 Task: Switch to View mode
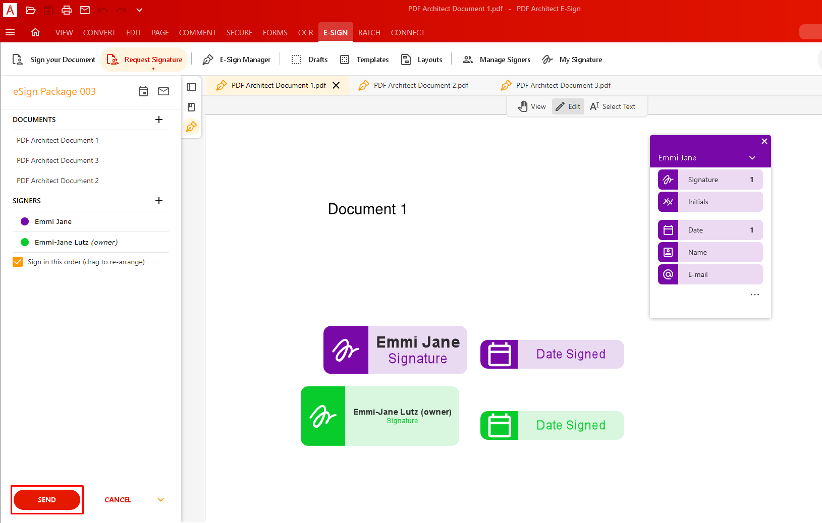[532, 106]
